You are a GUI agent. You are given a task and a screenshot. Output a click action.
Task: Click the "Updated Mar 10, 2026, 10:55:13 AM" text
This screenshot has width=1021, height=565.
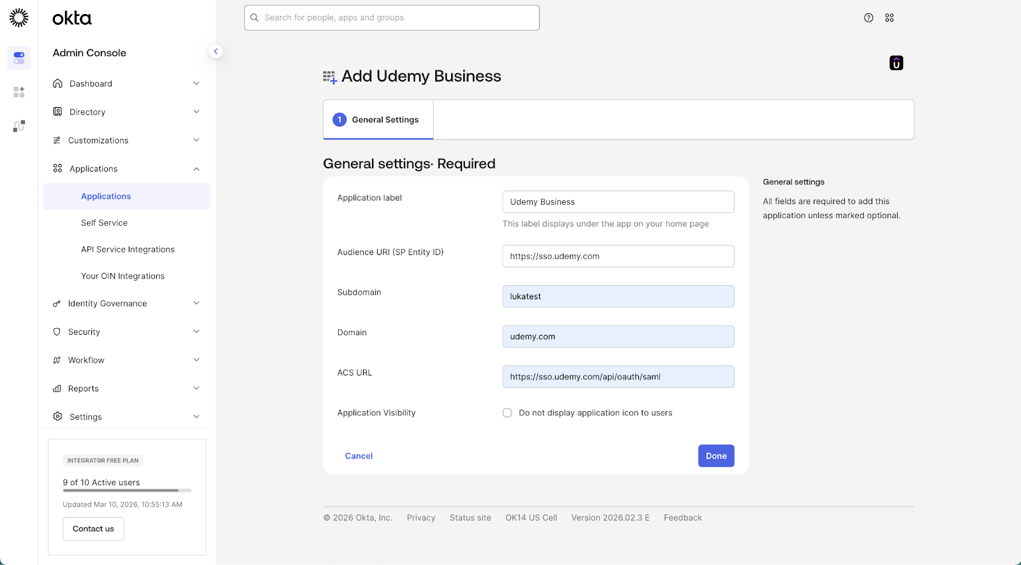123,504
